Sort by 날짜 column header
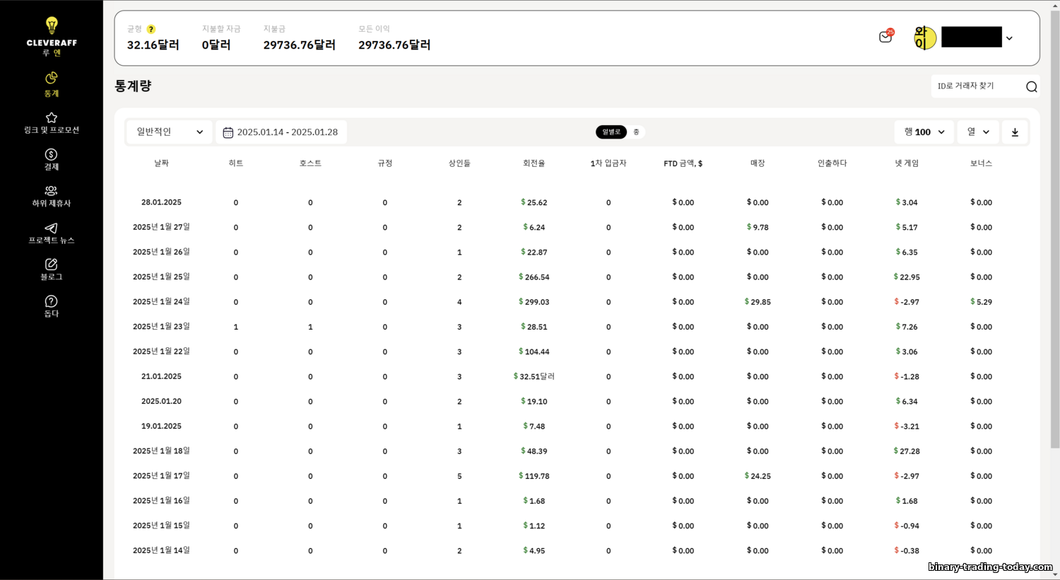The width and height of the screenshot is (1060, 580). 161,163
